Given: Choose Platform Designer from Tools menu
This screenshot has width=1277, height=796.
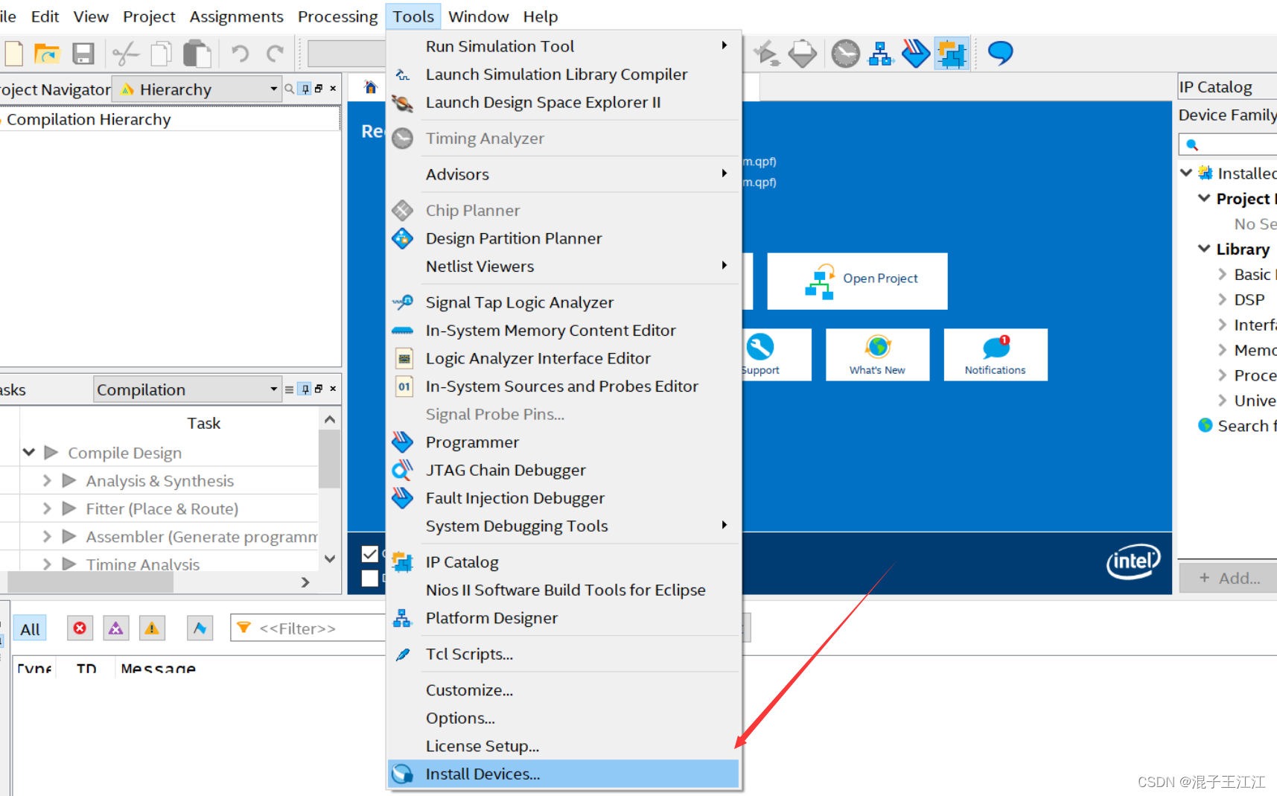Looking at the screenshot, I should [x=564, y=617].
